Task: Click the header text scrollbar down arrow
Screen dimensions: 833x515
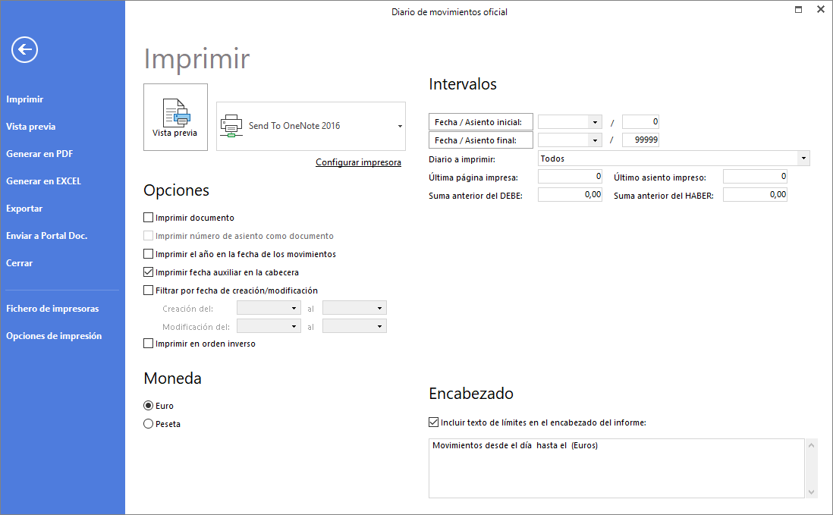Action: (x=811, y=492)
